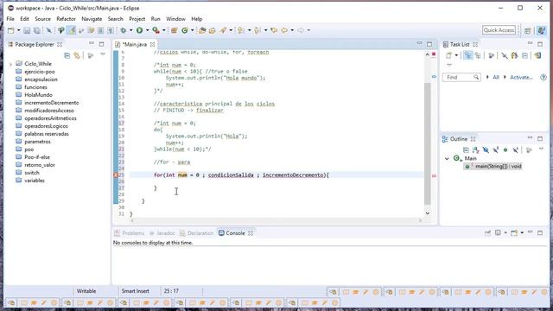Open dropdown beside Open Console icon

click(x=522, y=232)
